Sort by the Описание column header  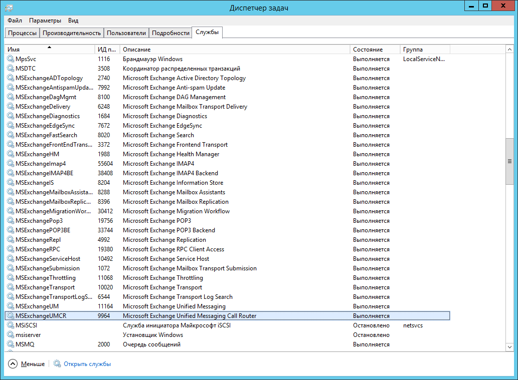pos(235,50)
